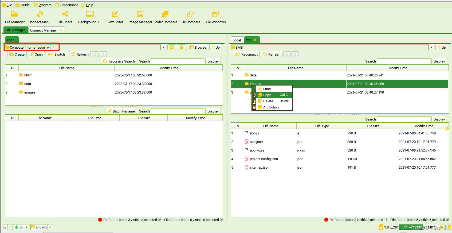Click the 'suse' segment in local path
Viewport: 452px width, 233px height.
pyautogui.click(x=41, y=47)
